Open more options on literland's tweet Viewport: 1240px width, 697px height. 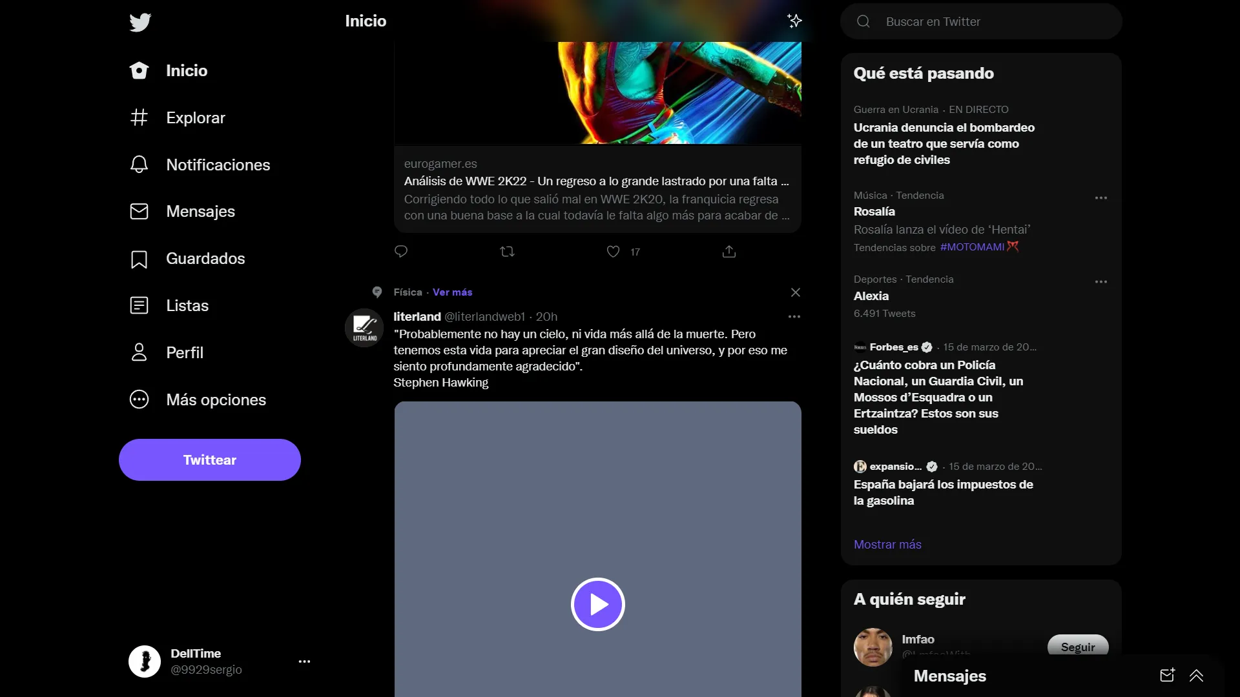[794, 316]
